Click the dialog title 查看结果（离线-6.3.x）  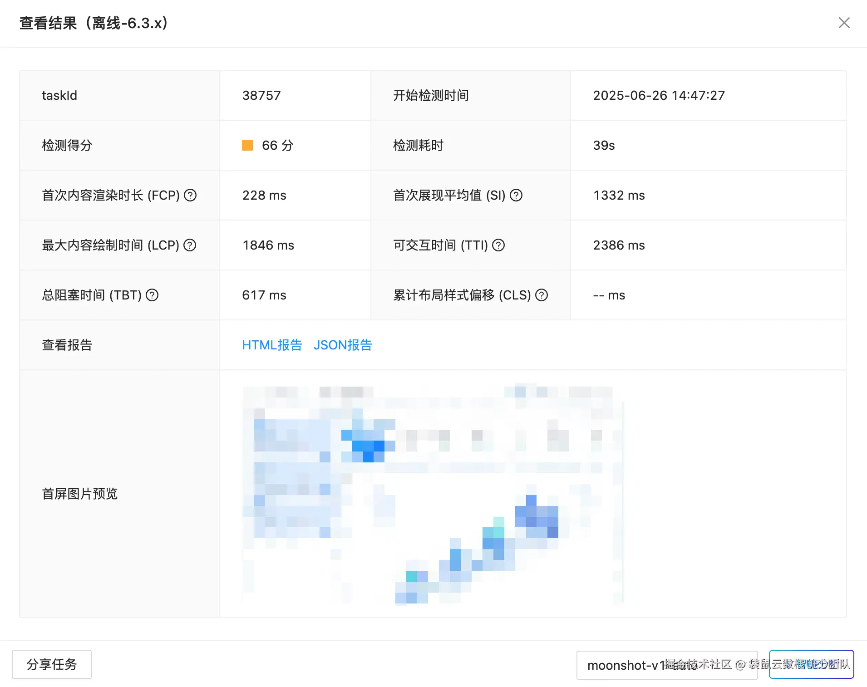point(94,23)
